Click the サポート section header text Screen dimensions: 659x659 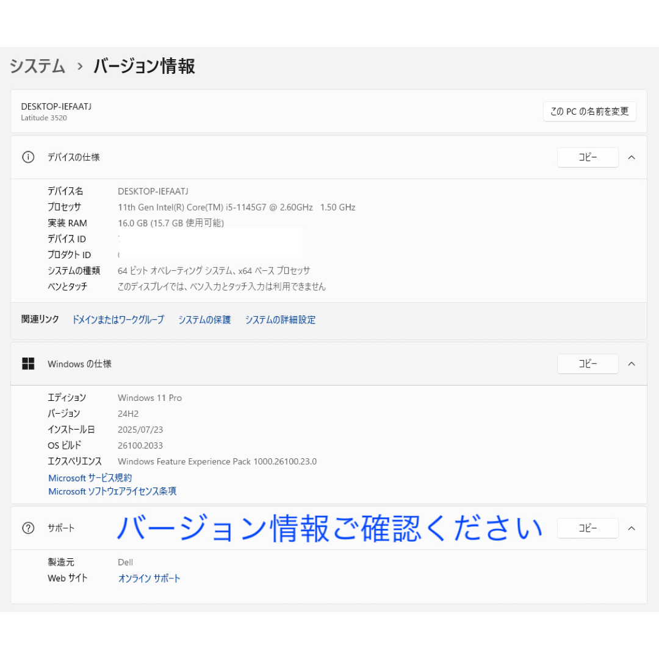pos(61,528)
